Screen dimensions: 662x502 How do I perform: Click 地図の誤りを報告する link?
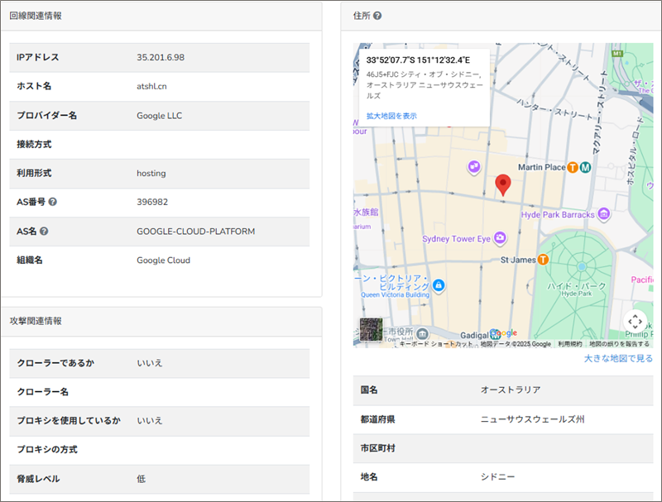(x=619, y=343)
